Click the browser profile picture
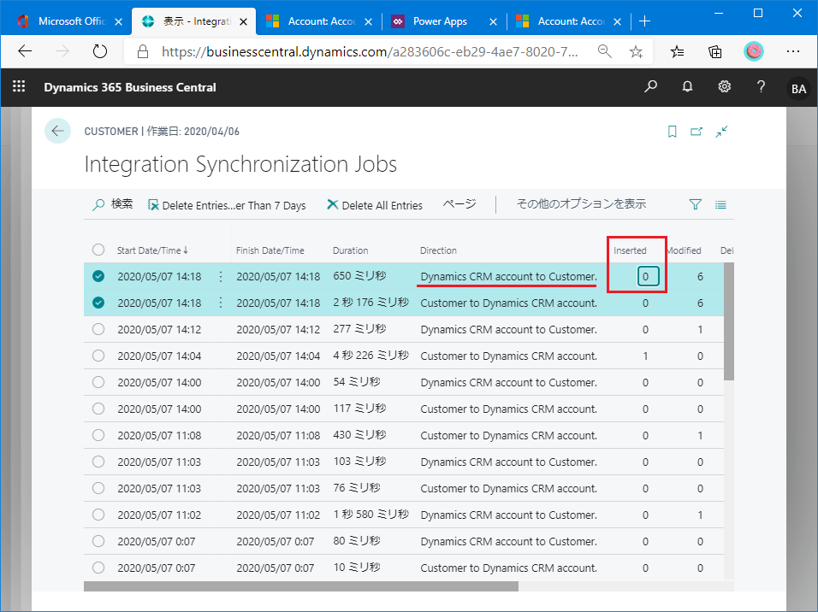Screen dimensions: 818x612 (x=753, y=51)
